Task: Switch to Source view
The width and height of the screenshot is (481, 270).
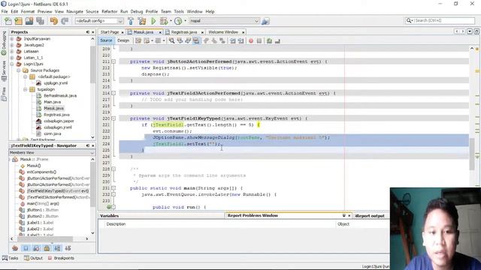Action: click(106, 40)
